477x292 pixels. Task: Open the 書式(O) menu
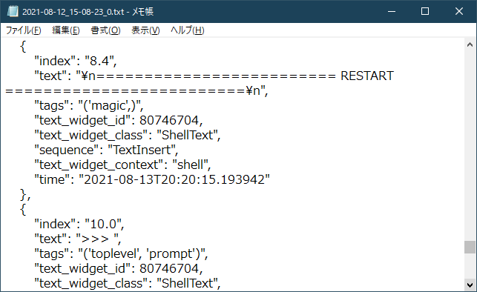(x=105, y=30)
